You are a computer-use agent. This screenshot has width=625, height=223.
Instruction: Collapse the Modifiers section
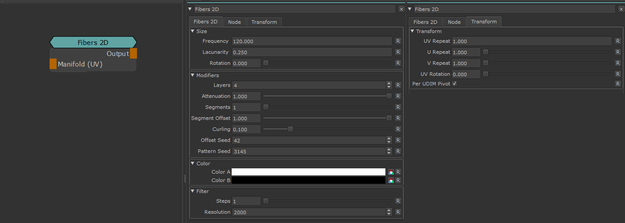[192, 75]
